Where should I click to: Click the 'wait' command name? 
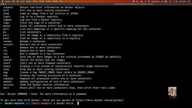click(x=6, y=88)
